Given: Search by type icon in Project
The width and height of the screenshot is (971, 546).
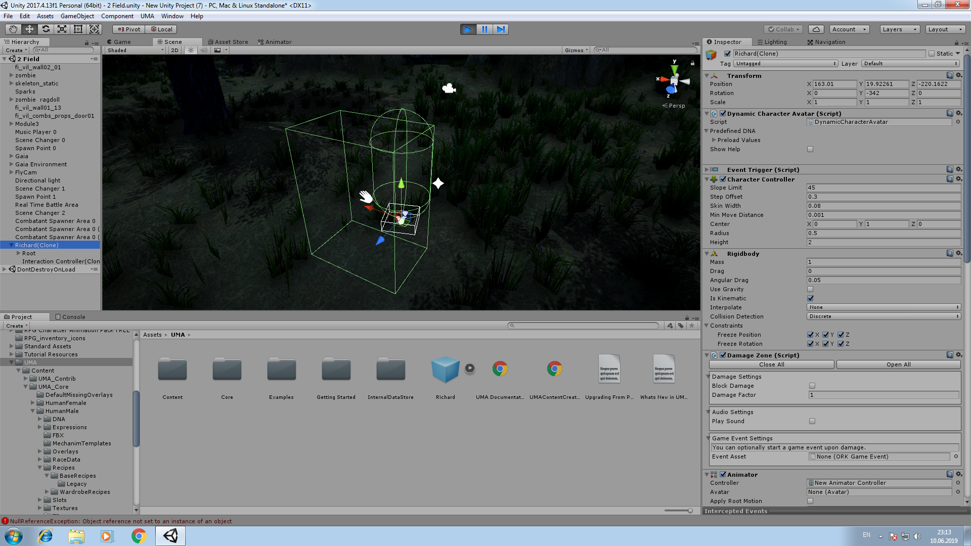Looking at the screenshot, I should [x=670, y=326].
